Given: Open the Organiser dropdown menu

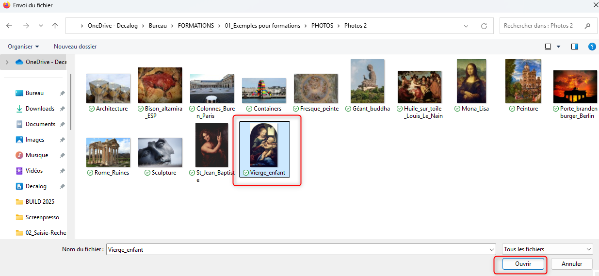Looking at the screenshot, I should point(23,47).
